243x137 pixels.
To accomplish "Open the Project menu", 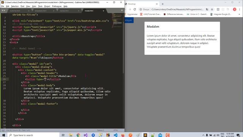I will [x=47, y=6].
